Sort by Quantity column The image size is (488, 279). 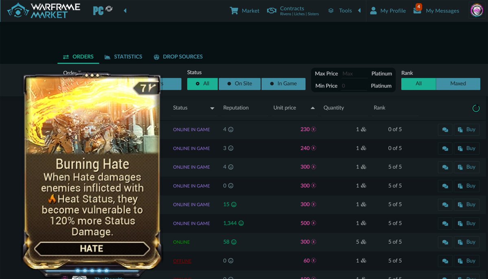(x=334, y=108)
